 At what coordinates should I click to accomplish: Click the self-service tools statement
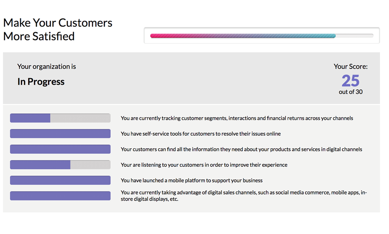[x=201, y=134]
